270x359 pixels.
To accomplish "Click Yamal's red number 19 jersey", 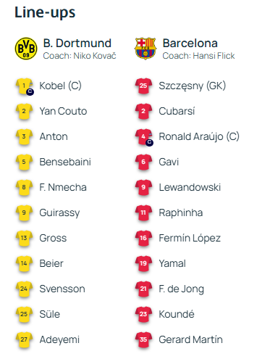I will coord(143,264).
